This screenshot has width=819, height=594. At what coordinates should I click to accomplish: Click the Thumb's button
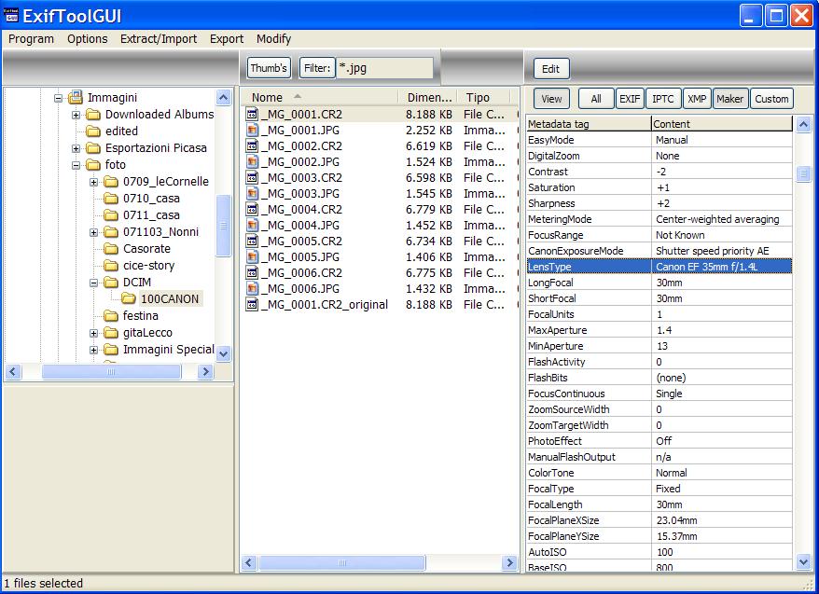(268, 67)
